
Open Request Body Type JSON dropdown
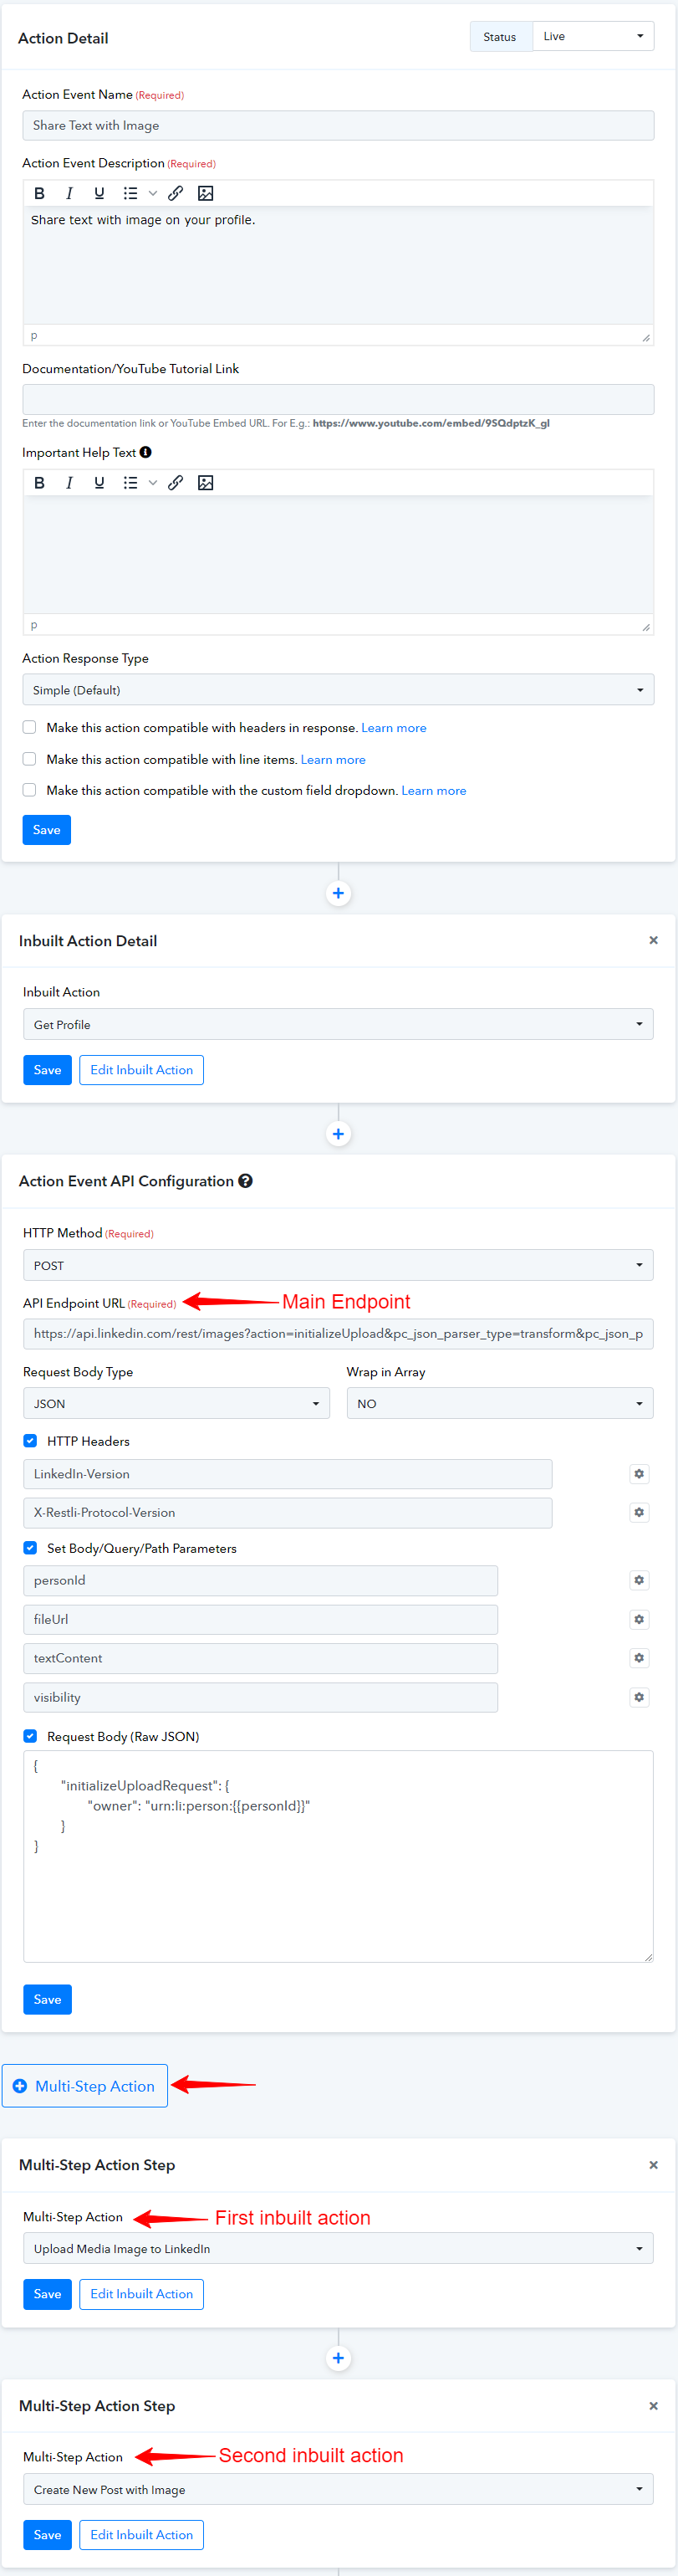click(x=176, y=1403)
